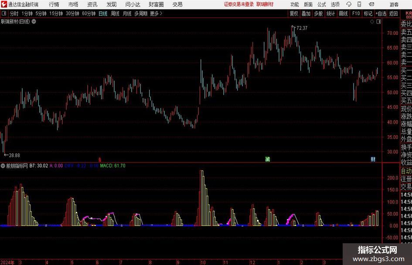Open the F10 company info button
Image resolution: width=412 pixels, height=265 pixels.
point(356,13)
